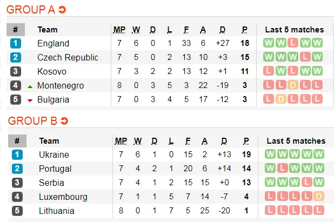Click the arrow icon beside GROUP A
Screen dimensions: 334x222
pyautogui.click(x=62, y=10)
